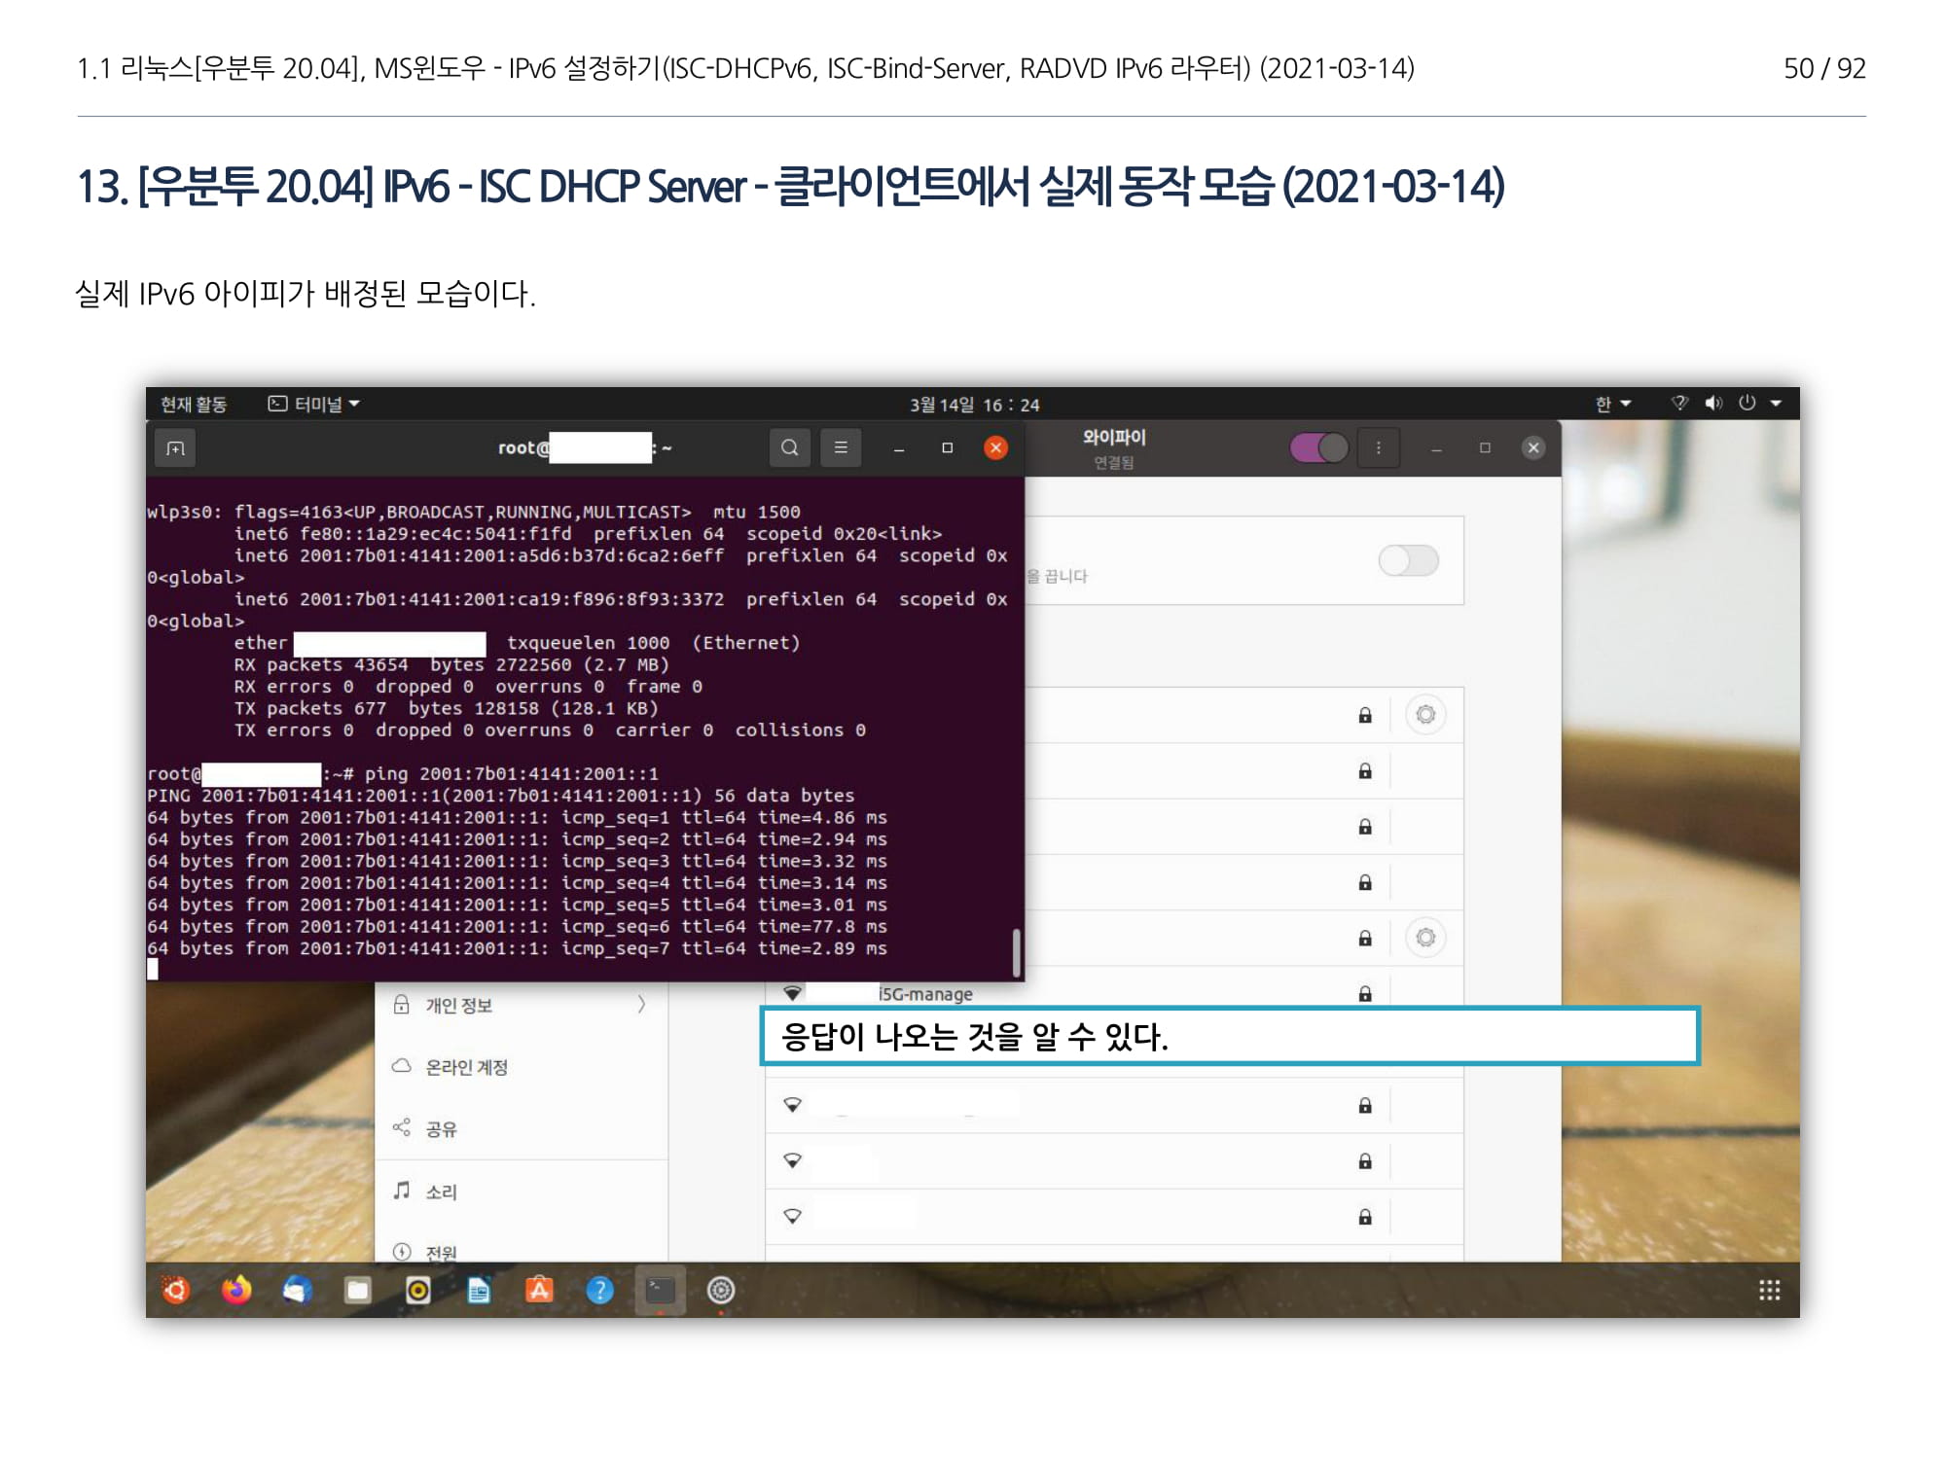The width and height of the screenshot is (1946, 1459).
Task: Click the terminal vertical scrollbar
Action: (1016, 951)
